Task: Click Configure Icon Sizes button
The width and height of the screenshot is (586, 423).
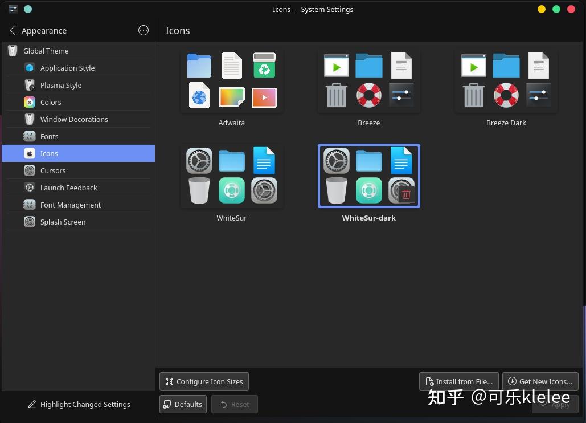Action: (204, 381)
